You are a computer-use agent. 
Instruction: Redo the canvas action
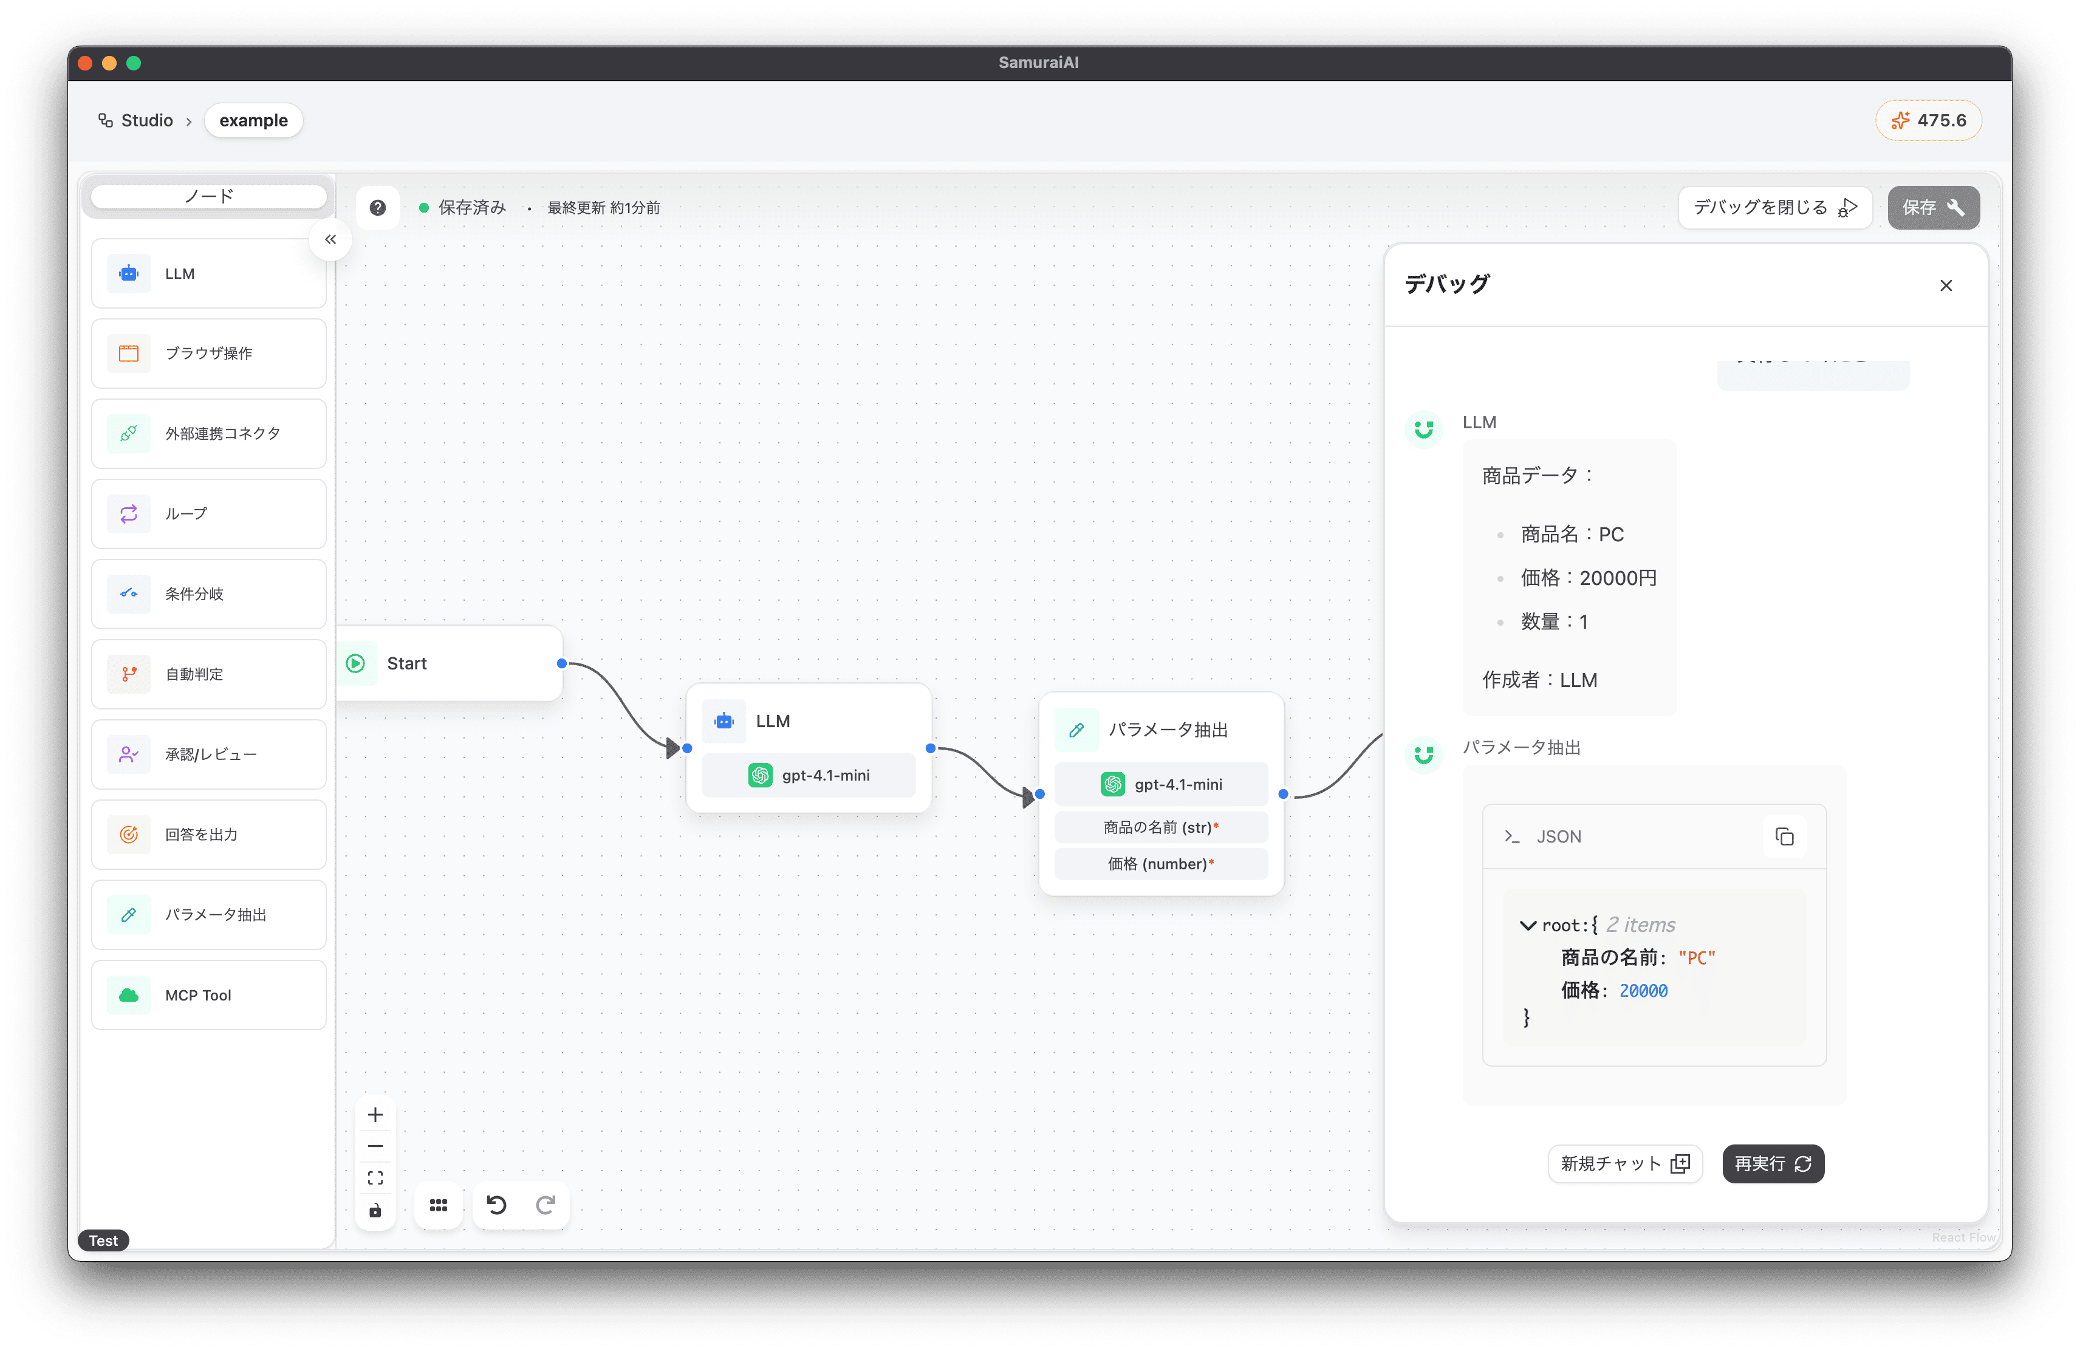tap(546, 1205)
